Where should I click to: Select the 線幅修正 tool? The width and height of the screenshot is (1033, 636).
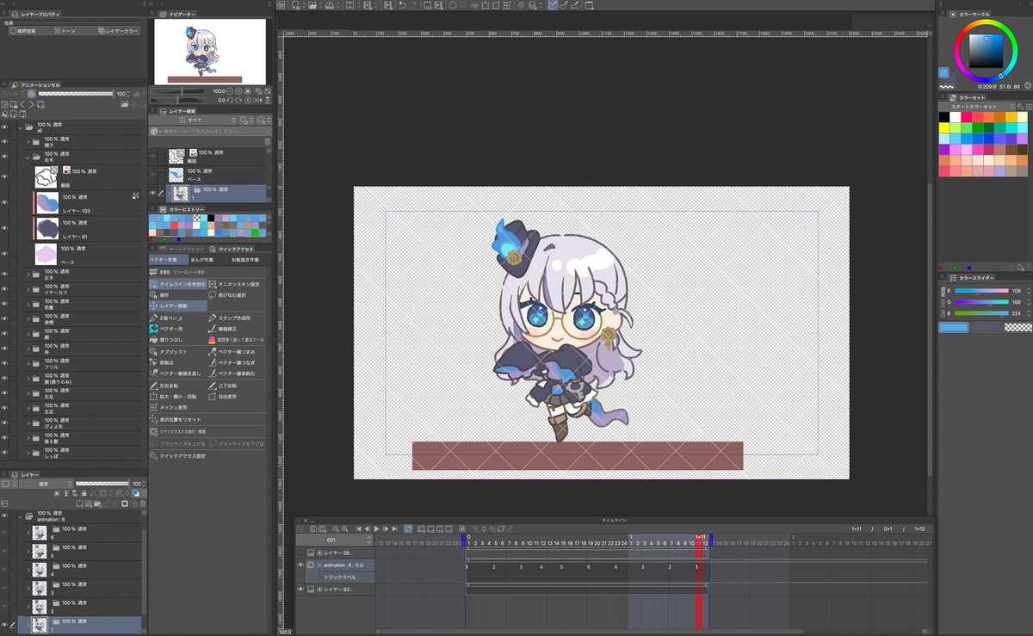point(235,329)
